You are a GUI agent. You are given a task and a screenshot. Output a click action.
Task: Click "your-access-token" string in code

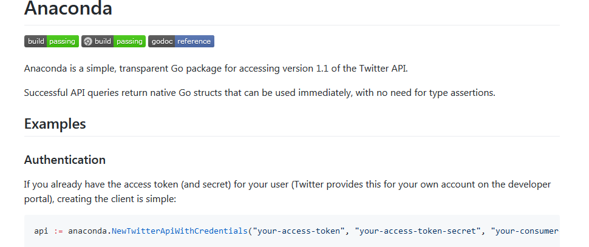pos(299,231)
